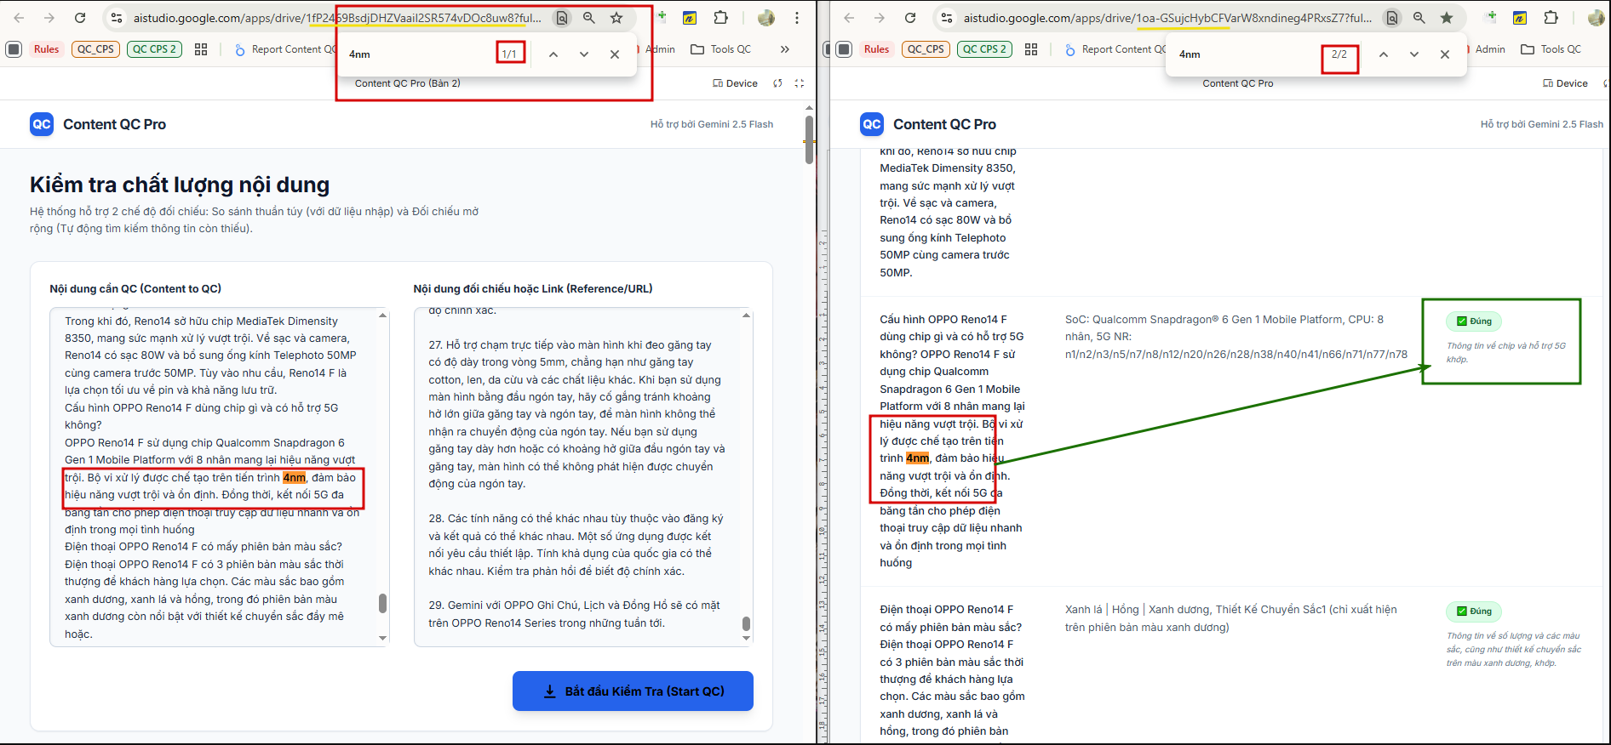Go to previous find match in left window
Image resolution: width=1611 pixels, height=745 pixels.
[553, 54]
